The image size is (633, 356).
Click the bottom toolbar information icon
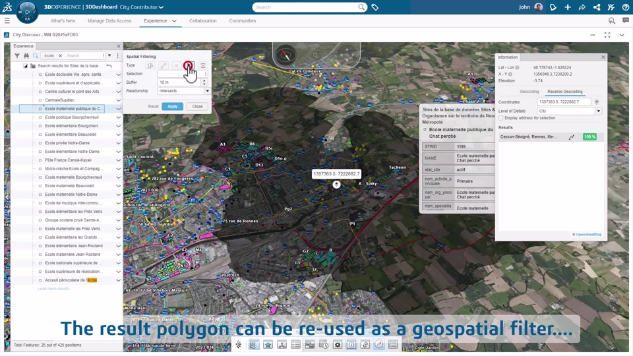(351, 345)
